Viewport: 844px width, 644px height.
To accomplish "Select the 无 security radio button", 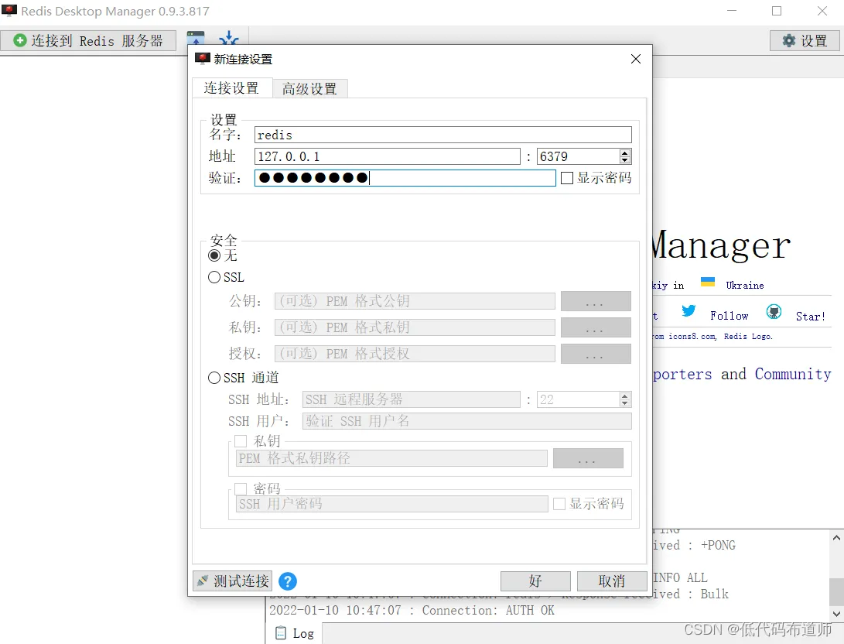I will pyautogui.click(x=214, y=255).
